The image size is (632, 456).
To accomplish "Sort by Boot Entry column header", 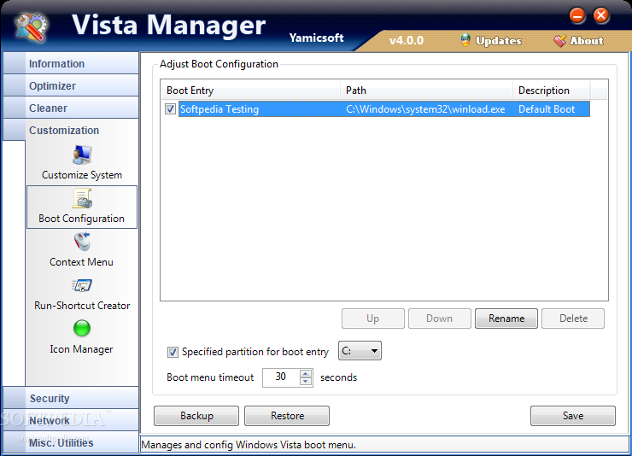I will (250, 91).
